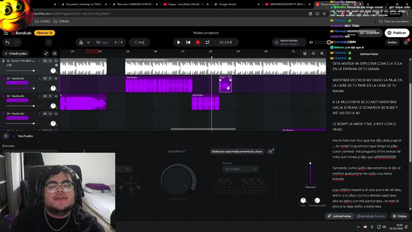Click the Añadir pista button
Viewport: 412px width, 232px height.
click(x=15, y=53)
